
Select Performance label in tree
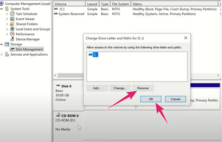[25, 34]
